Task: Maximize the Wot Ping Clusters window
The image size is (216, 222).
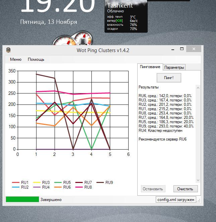Action: (x=182, y=49)
